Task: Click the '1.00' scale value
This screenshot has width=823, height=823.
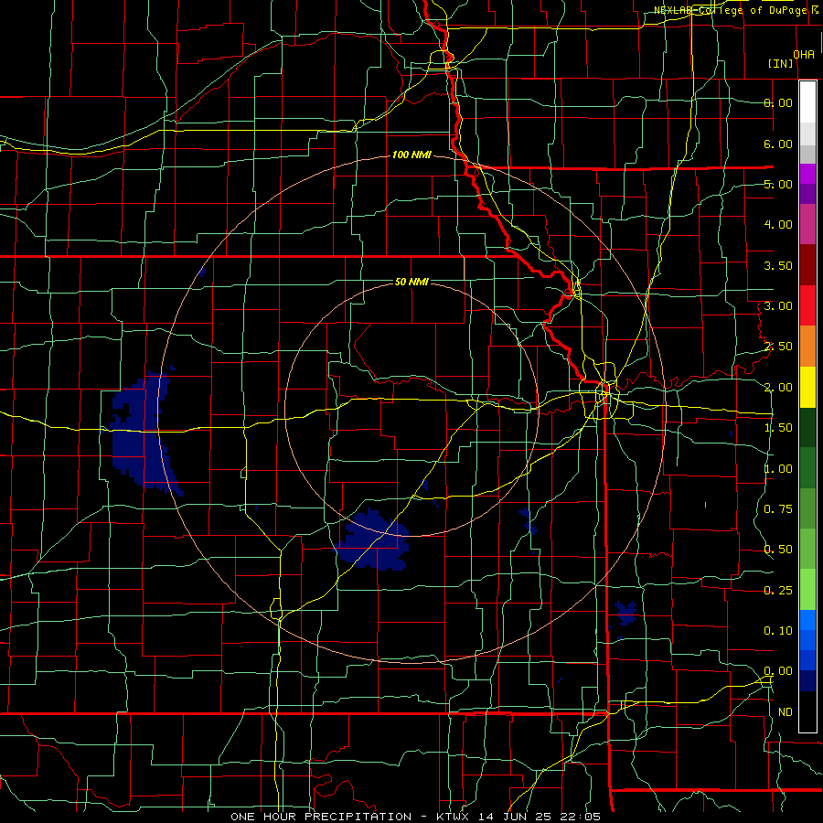Action: tap(778, 469)
